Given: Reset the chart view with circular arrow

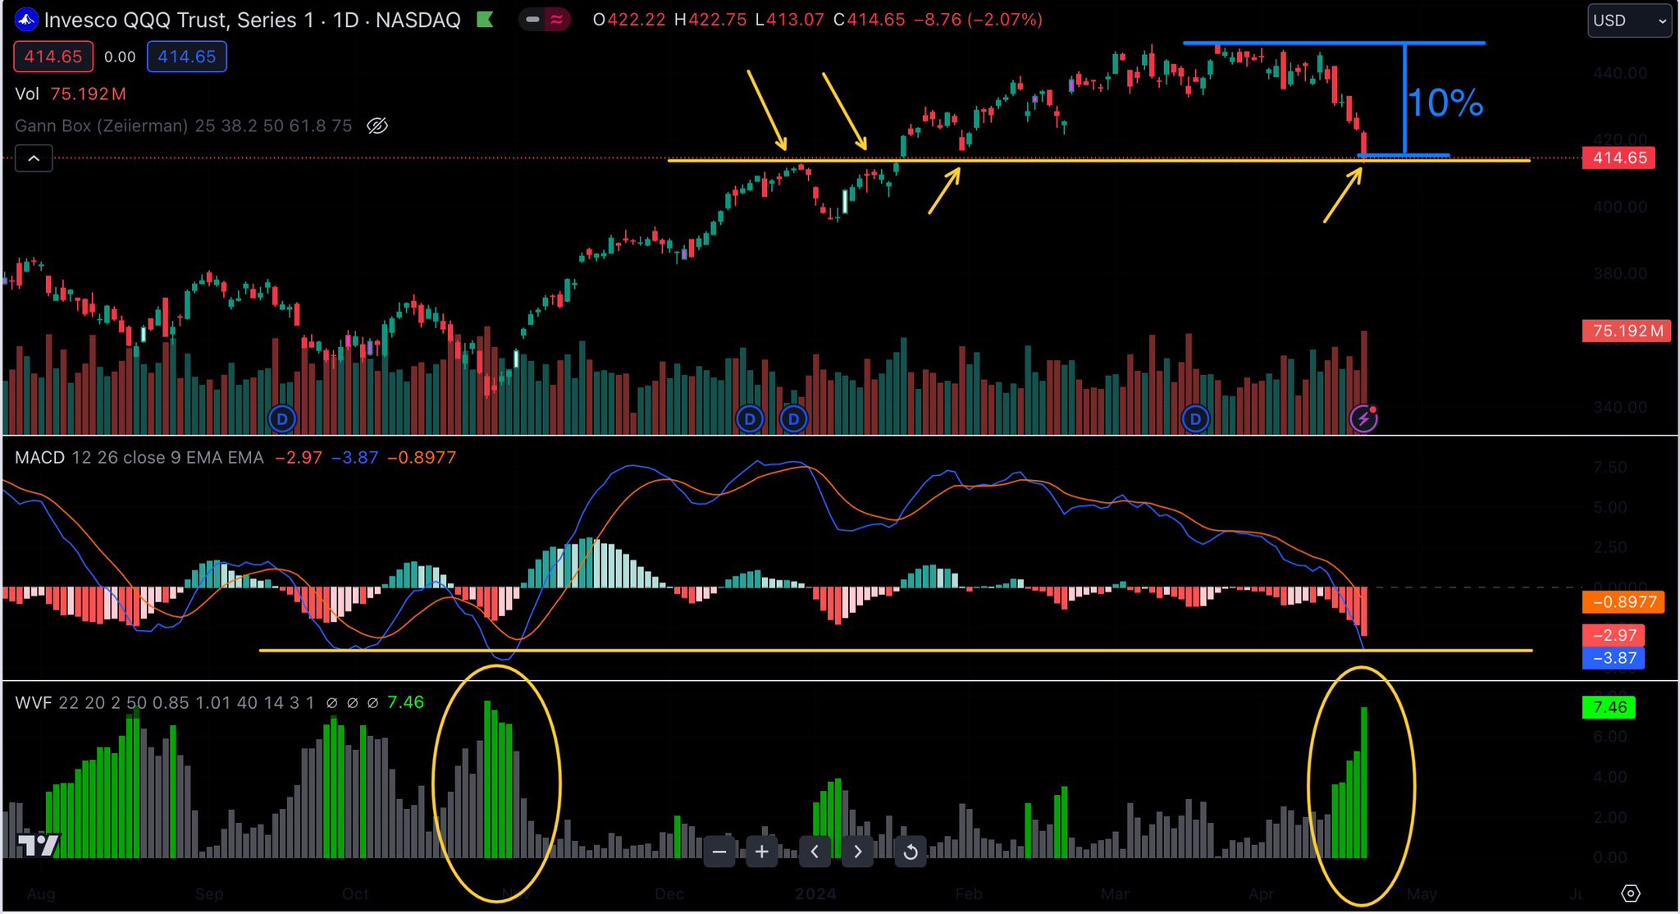Looking at the screenshot, I should (911, 852).
